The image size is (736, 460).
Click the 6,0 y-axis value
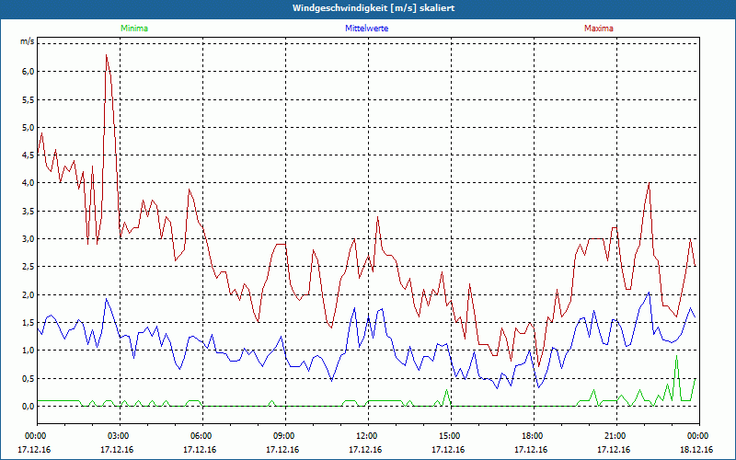pos(29,72)
